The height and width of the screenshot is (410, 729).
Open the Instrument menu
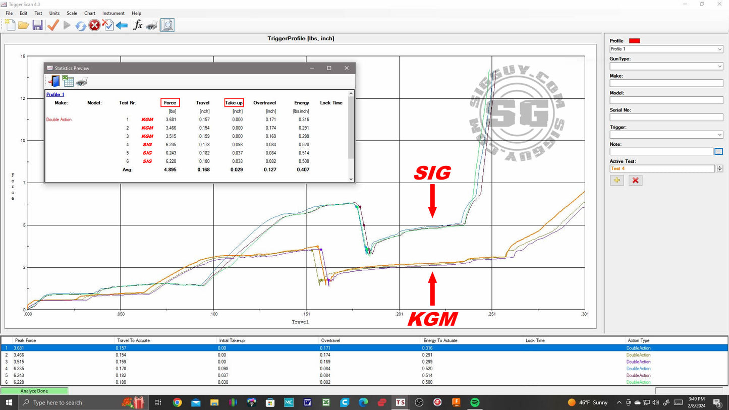click(114, 13)
